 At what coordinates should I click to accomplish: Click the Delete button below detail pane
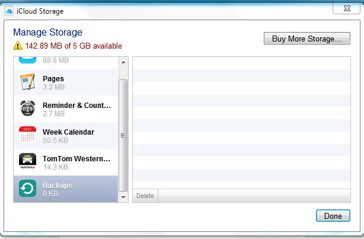[x=145, y=196]
